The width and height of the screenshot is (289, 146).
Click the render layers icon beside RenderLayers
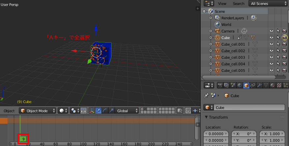click(254, 18)
